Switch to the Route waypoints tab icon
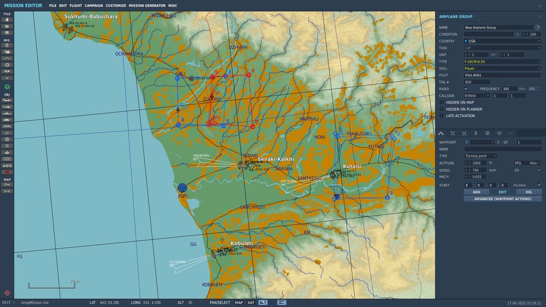 pyautogui.click(x=441, y=133)
